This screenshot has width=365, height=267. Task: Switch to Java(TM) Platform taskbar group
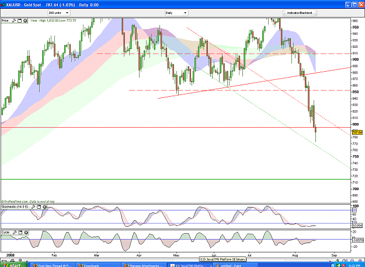click(190, 265)
